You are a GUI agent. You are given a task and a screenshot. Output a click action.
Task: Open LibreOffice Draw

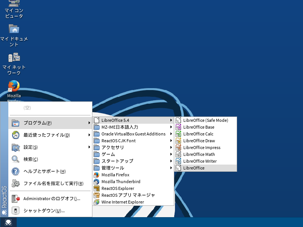coord(199,141)
